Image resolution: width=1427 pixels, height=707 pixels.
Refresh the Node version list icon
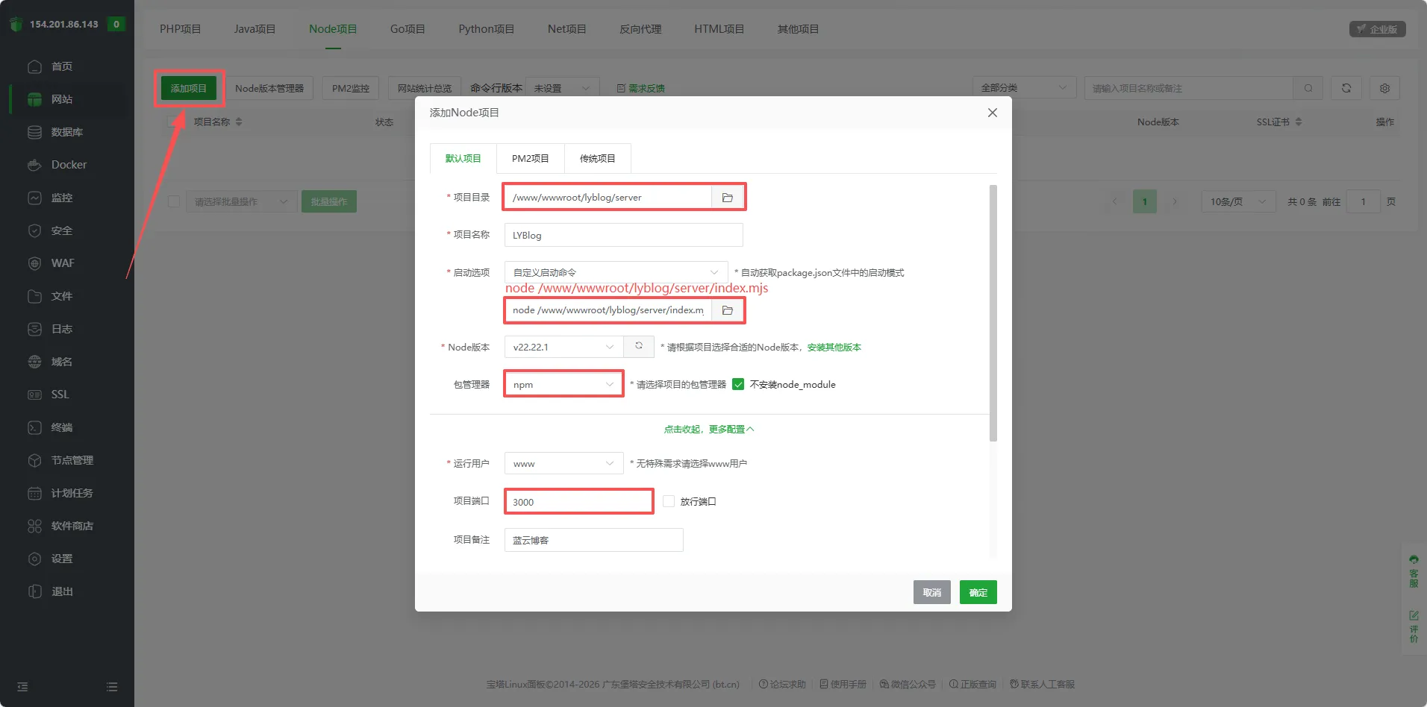click(x=639, y=346)
